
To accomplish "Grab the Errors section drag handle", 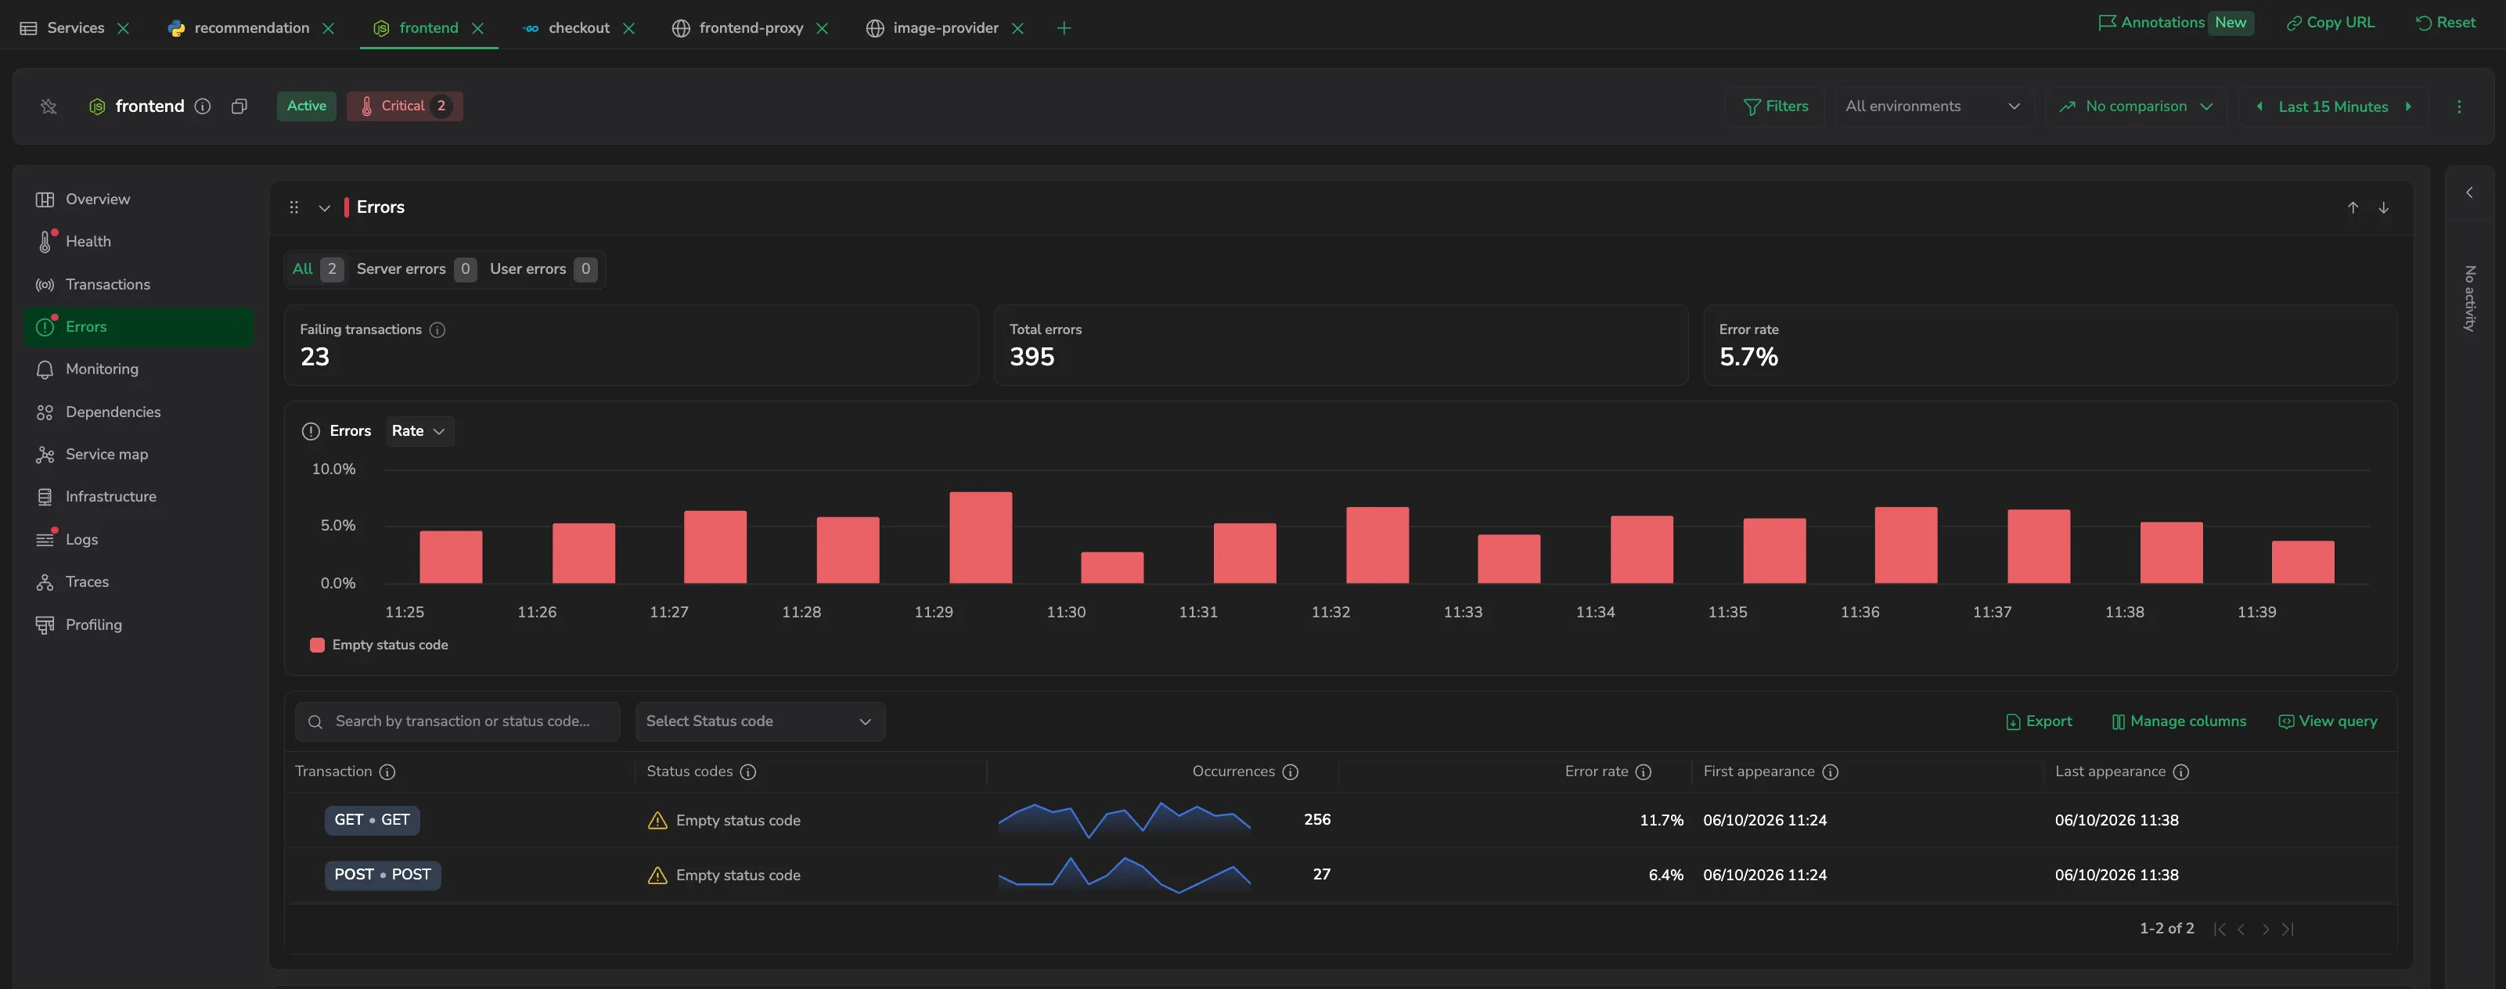I will 293,207.
